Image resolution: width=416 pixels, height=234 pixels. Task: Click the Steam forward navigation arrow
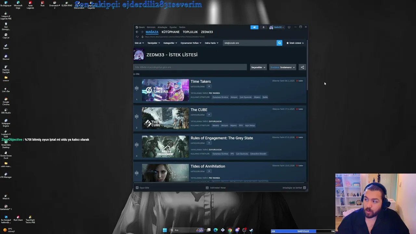[142, 32]
